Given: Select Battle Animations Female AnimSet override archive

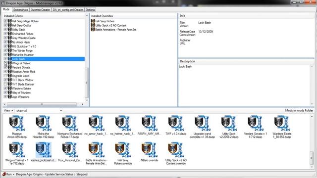Looking at the screenshot, I should [x=96, y=149].
